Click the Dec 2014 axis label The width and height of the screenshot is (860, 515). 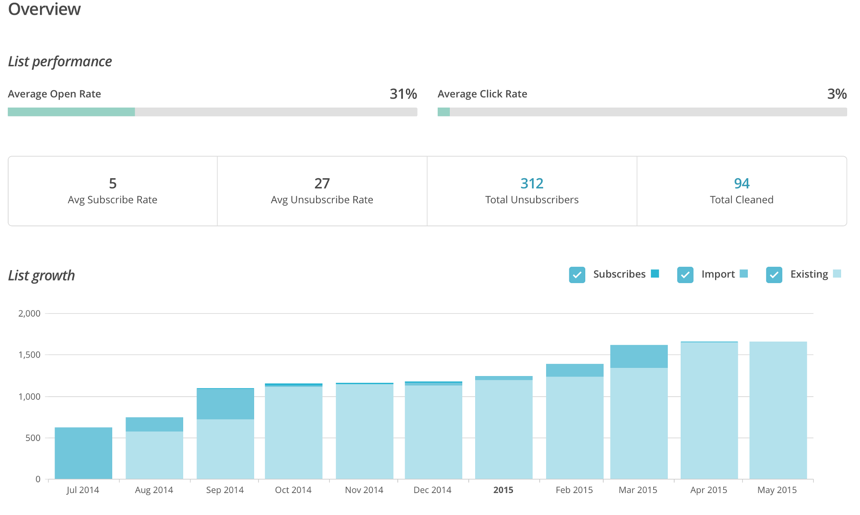point(432,490)
